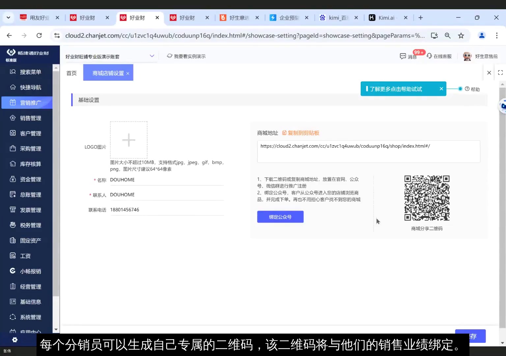
Task: Open the 发票管理 module
Action: point(30,210)
